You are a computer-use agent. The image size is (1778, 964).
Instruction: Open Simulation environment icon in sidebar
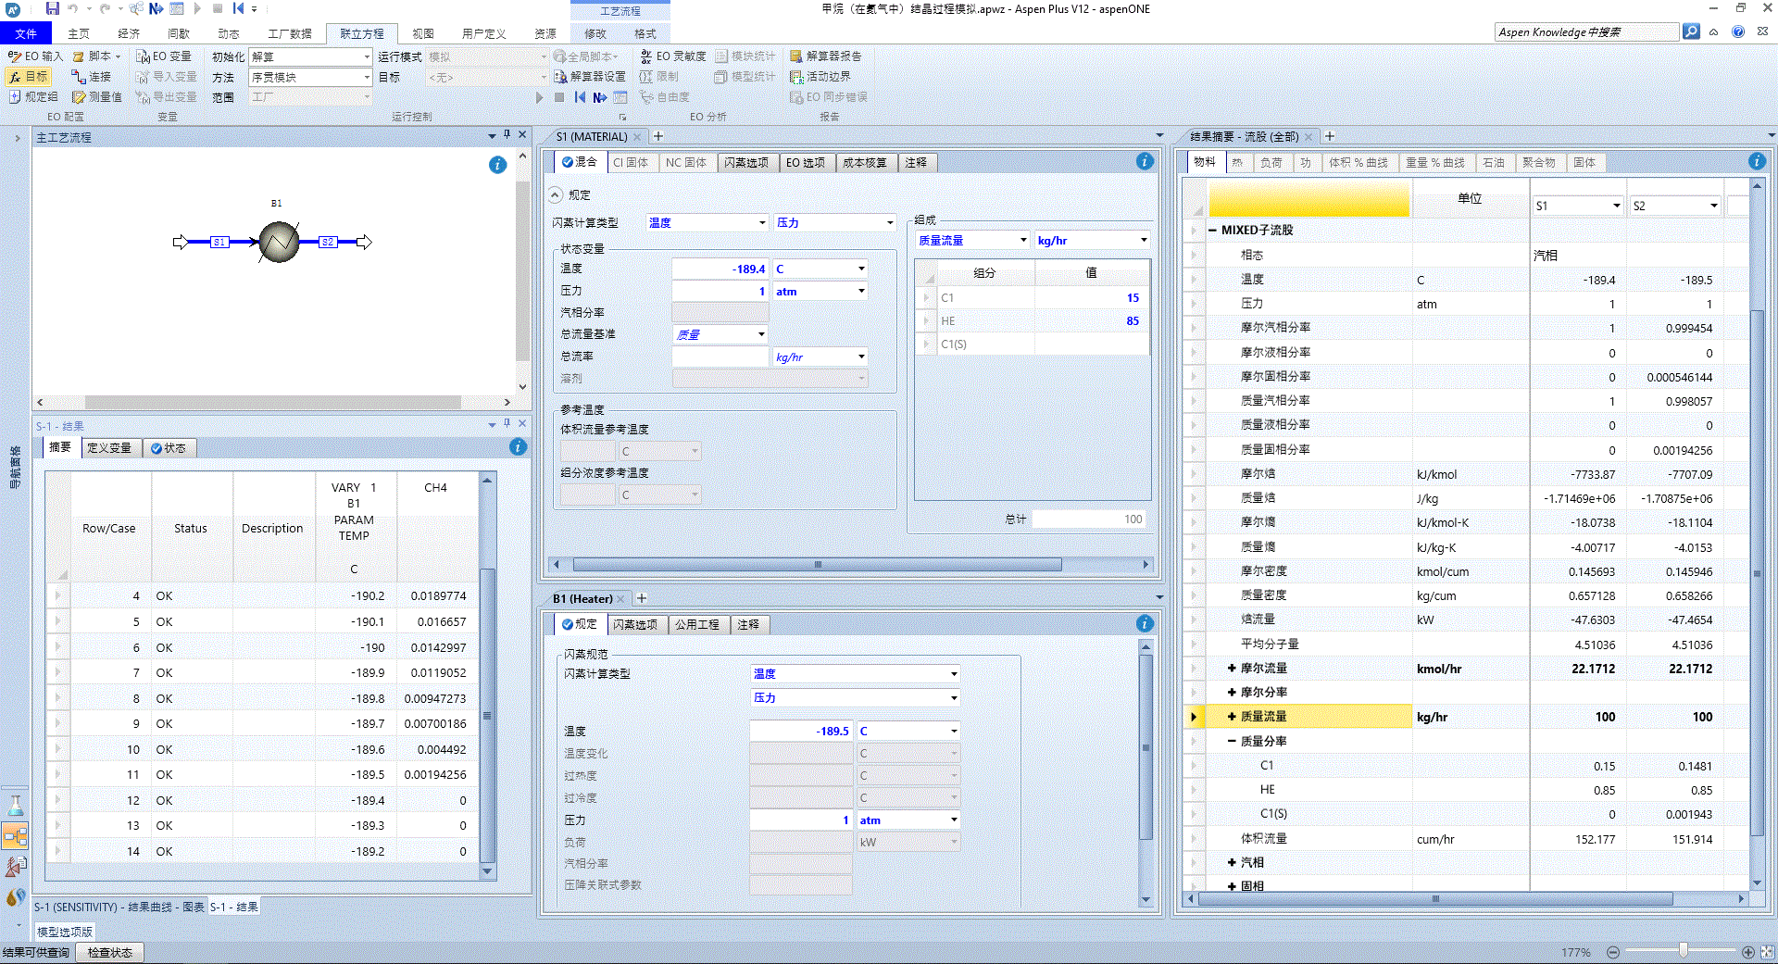tap(16, 836)
